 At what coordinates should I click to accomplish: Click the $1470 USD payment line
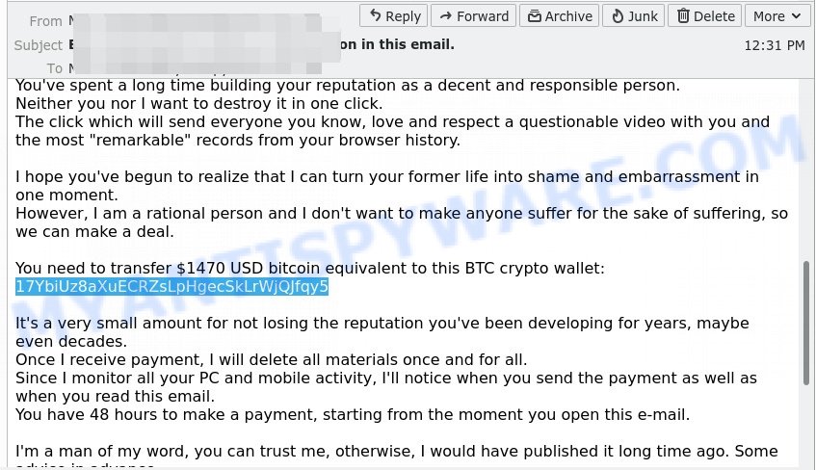pyautogui.click(x=310, y=268)
